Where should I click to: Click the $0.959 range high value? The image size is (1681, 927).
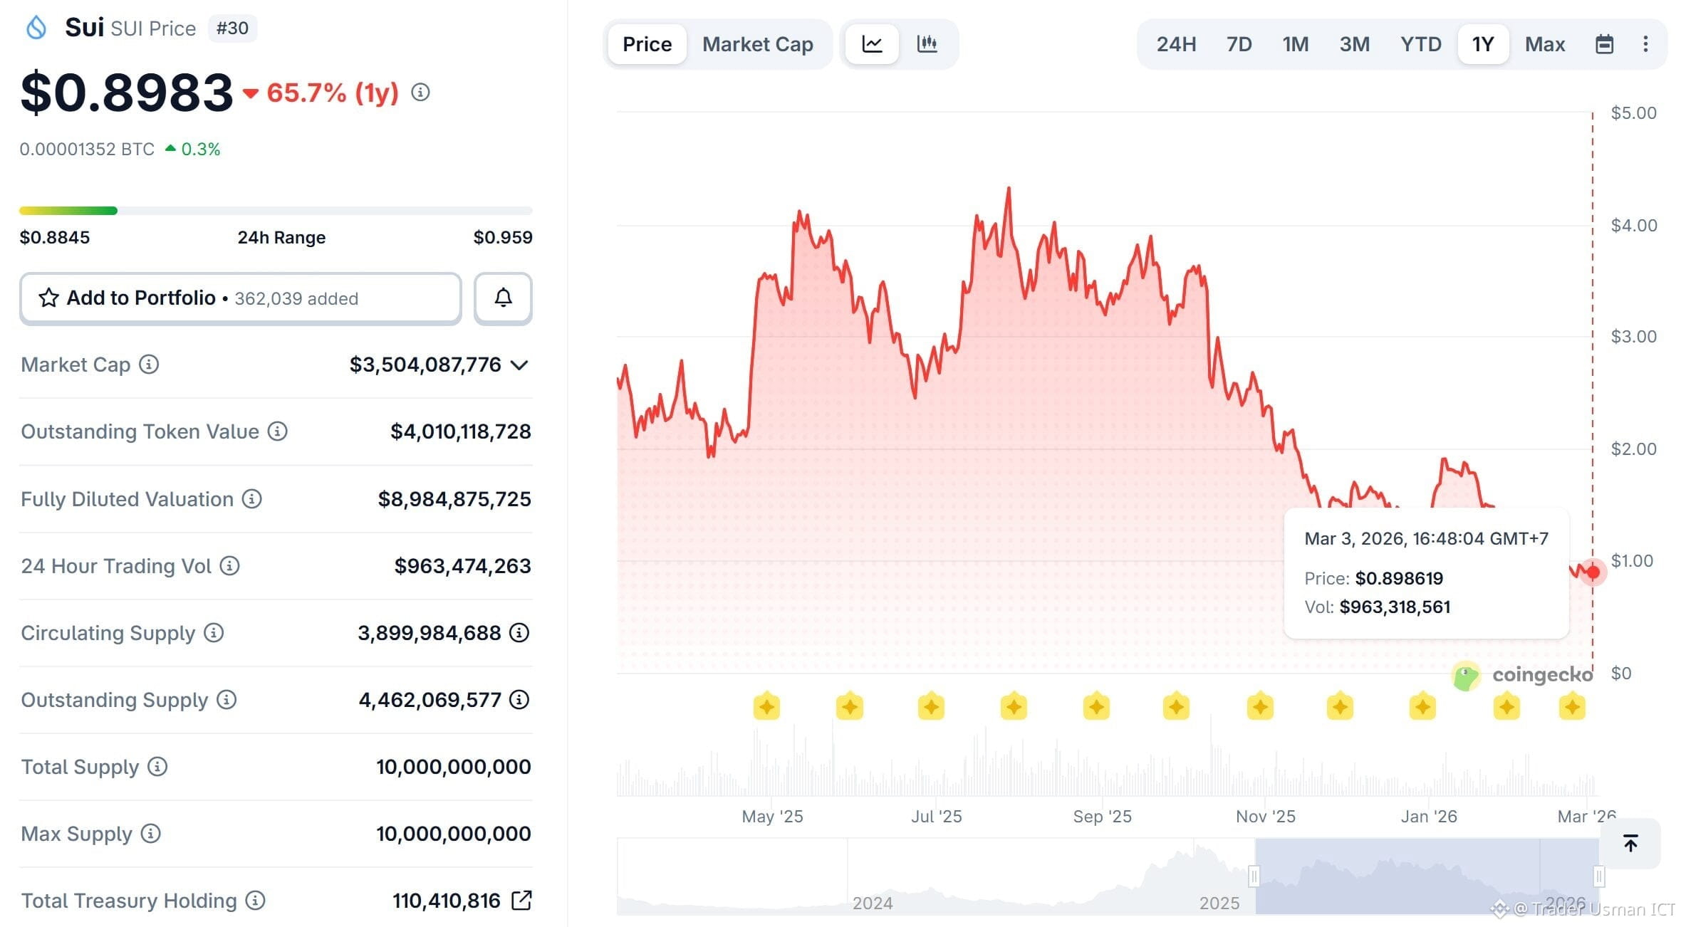[503, 237]
